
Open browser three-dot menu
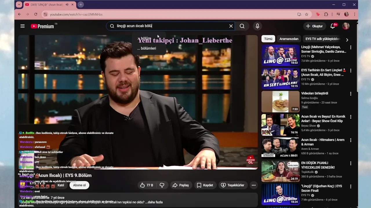[x=354, y=14]
